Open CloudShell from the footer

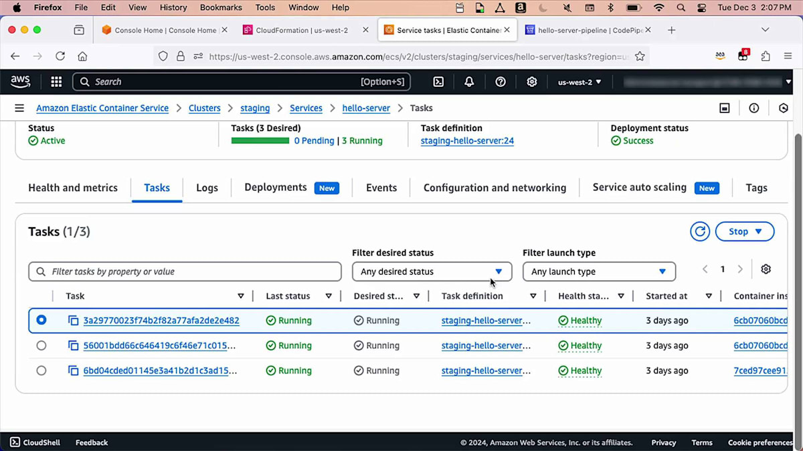pyautogui.click(x=35, y=442)
